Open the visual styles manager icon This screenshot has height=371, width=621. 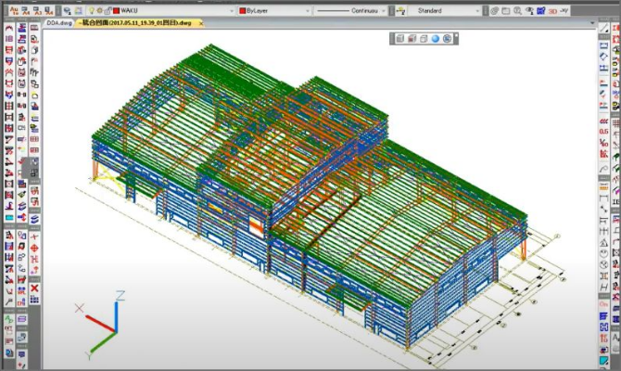coord(447,38)
